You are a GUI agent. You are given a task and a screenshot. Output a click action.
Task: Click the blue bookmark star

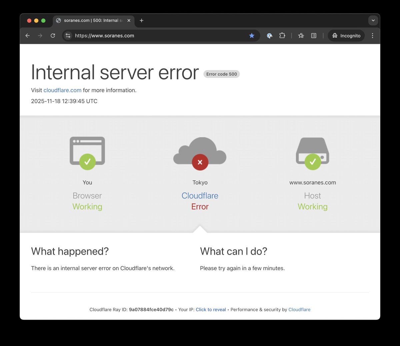[252, 36]
